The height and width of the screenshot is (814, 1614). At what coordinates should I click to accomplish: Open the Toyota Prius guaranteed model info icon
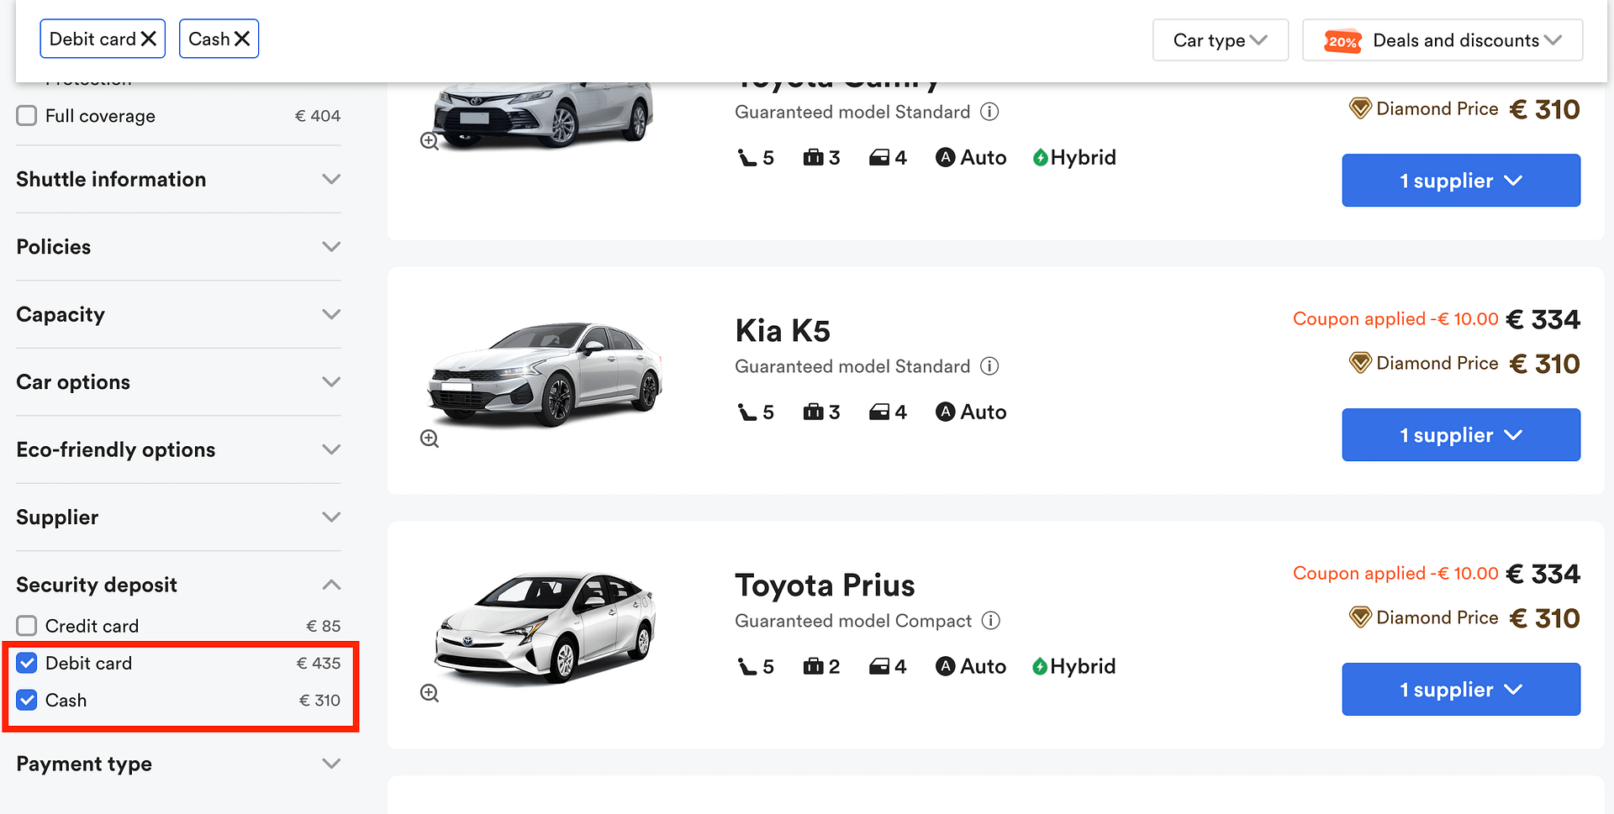click(991, 621)
